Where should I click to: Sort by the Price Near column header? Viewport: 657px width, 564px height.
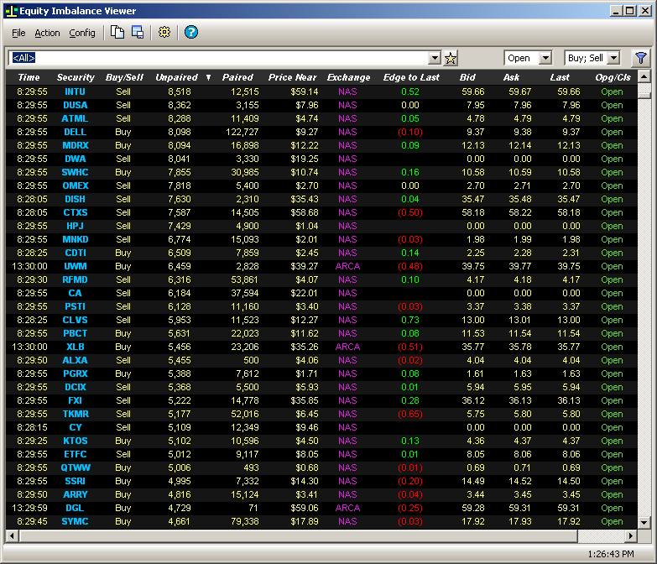click(293, 77)
